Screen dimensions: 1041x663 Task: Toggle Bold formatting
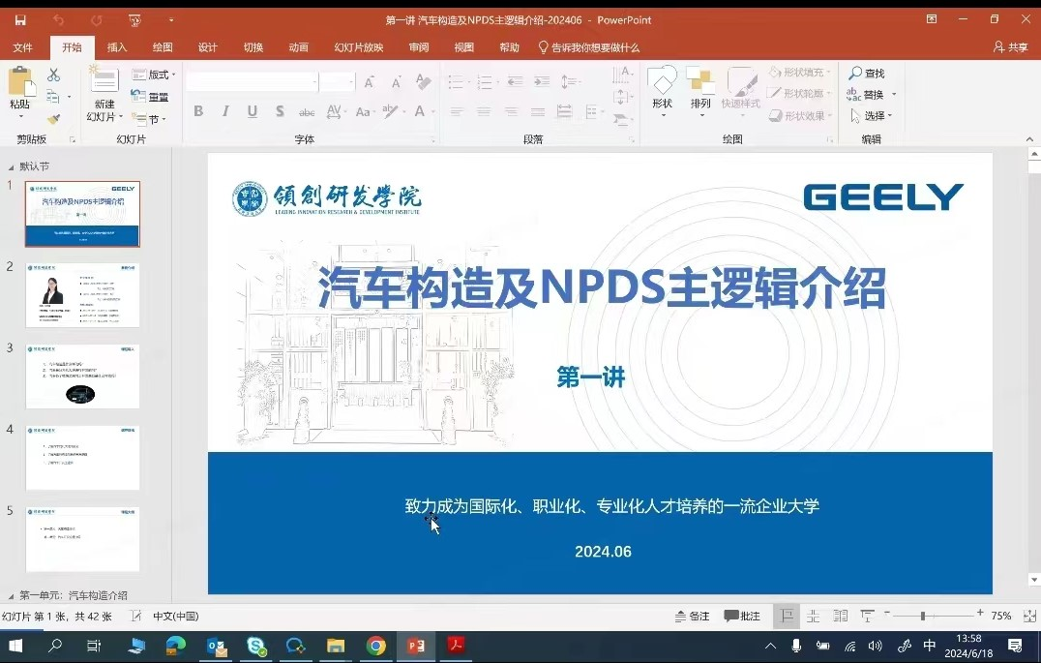pyautogui.click(x=198, y=111)
